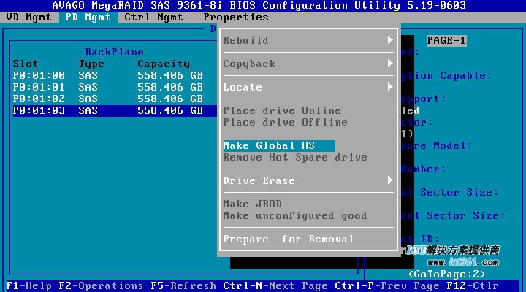Click the SAS type of P0:01:02

pyautogui.click(x=88, y=99)
